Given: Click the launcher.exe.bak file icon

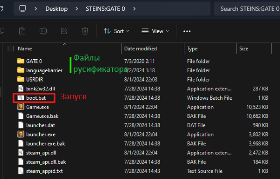Looking at the screenshot, I should click(21, 144).
